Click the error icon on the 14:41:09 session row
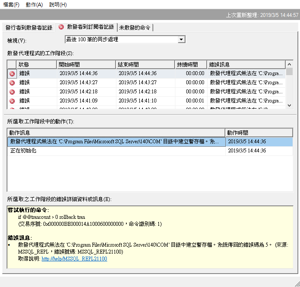The width and height of the screenshot is (300, 287). point(12,101)
